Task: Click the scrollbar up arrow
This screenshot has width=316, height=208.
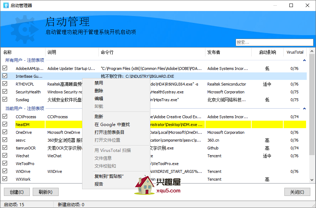Action: pyautogui.click(x=312, y=51)
